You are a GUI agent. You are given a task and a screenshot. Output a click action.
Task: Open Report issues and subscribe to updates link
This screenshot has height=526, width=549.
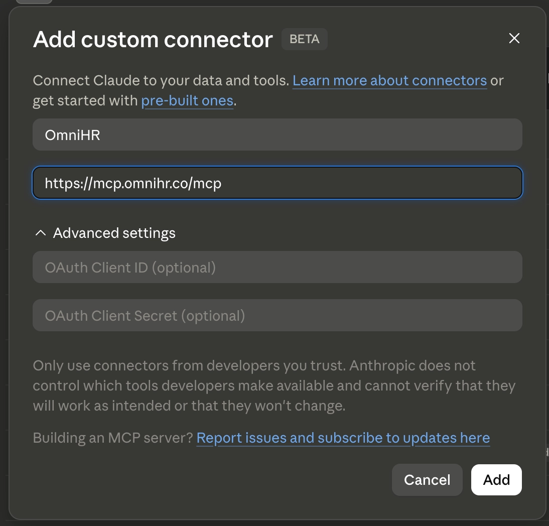click(x=343, y=438)
